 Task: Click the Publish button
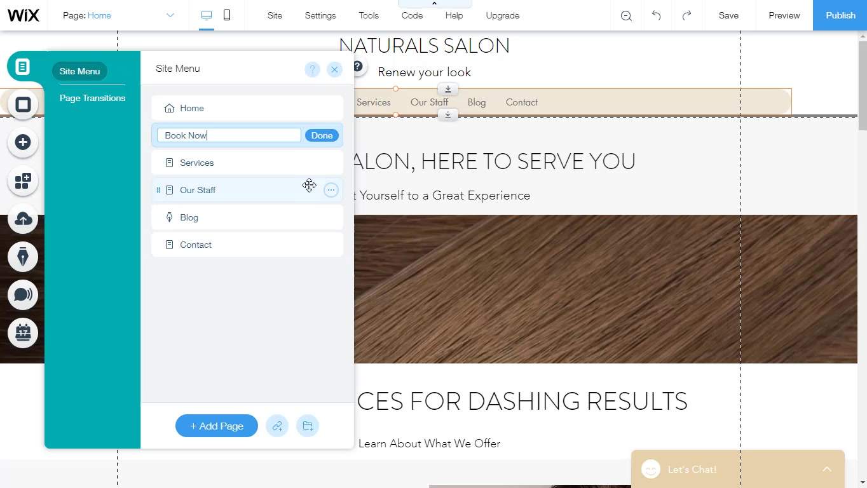(840, 15)
